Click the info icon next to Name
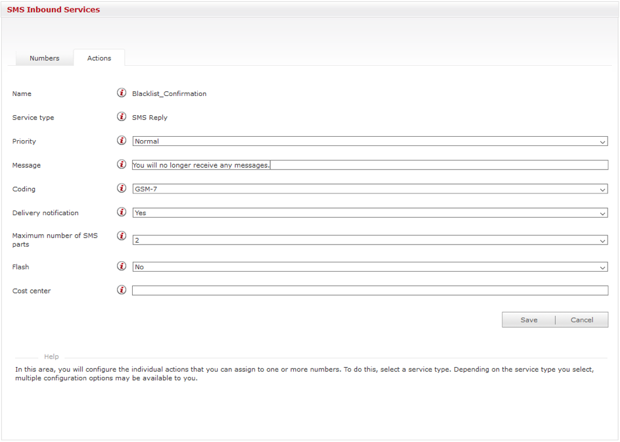The height and width of the screenshot is (442, 620). [x=121, y=93]
